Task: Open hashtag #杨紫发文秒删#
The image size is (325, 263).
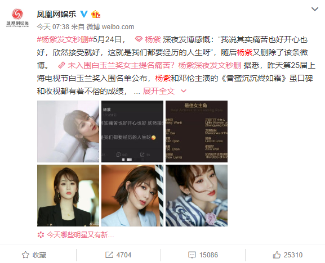Action: point(65,39)
